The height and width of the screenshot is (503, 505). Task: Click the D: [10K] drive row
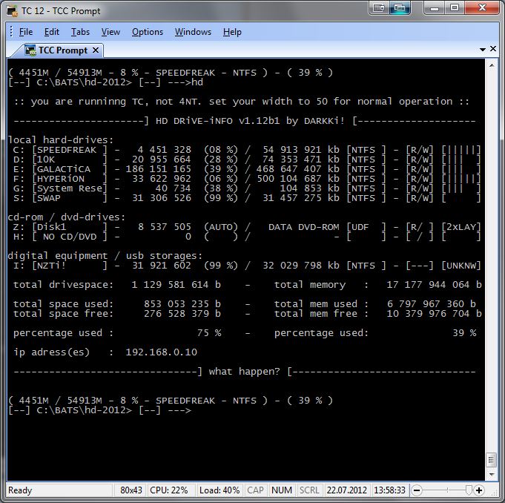(247, 160)
